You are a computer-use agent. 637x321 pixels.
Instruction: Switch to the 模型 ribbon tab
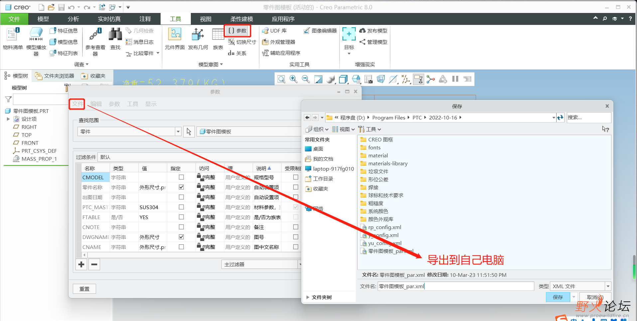tap(43, 19)
